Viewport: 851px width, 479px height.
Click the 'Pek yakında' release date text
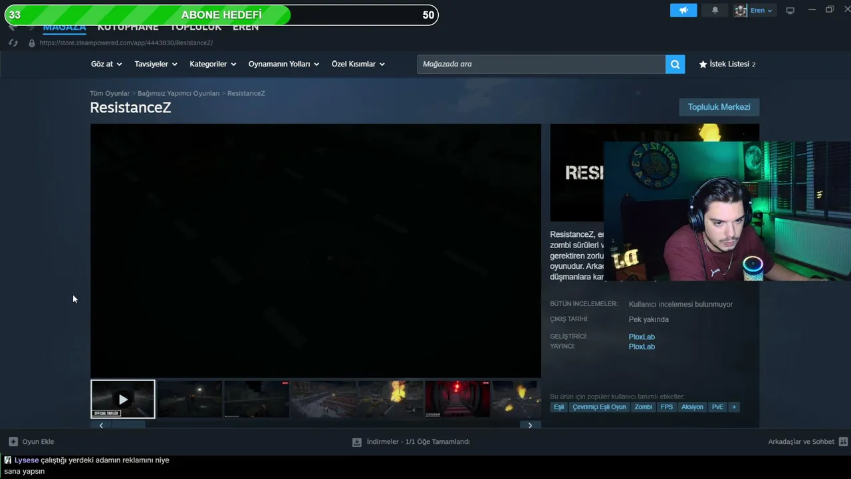(649, 319)
